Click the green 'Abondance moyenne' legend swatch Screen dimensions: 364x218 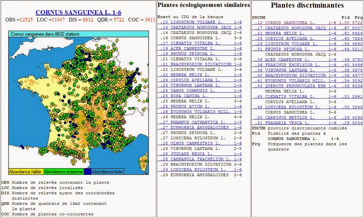tap(63, 172)
